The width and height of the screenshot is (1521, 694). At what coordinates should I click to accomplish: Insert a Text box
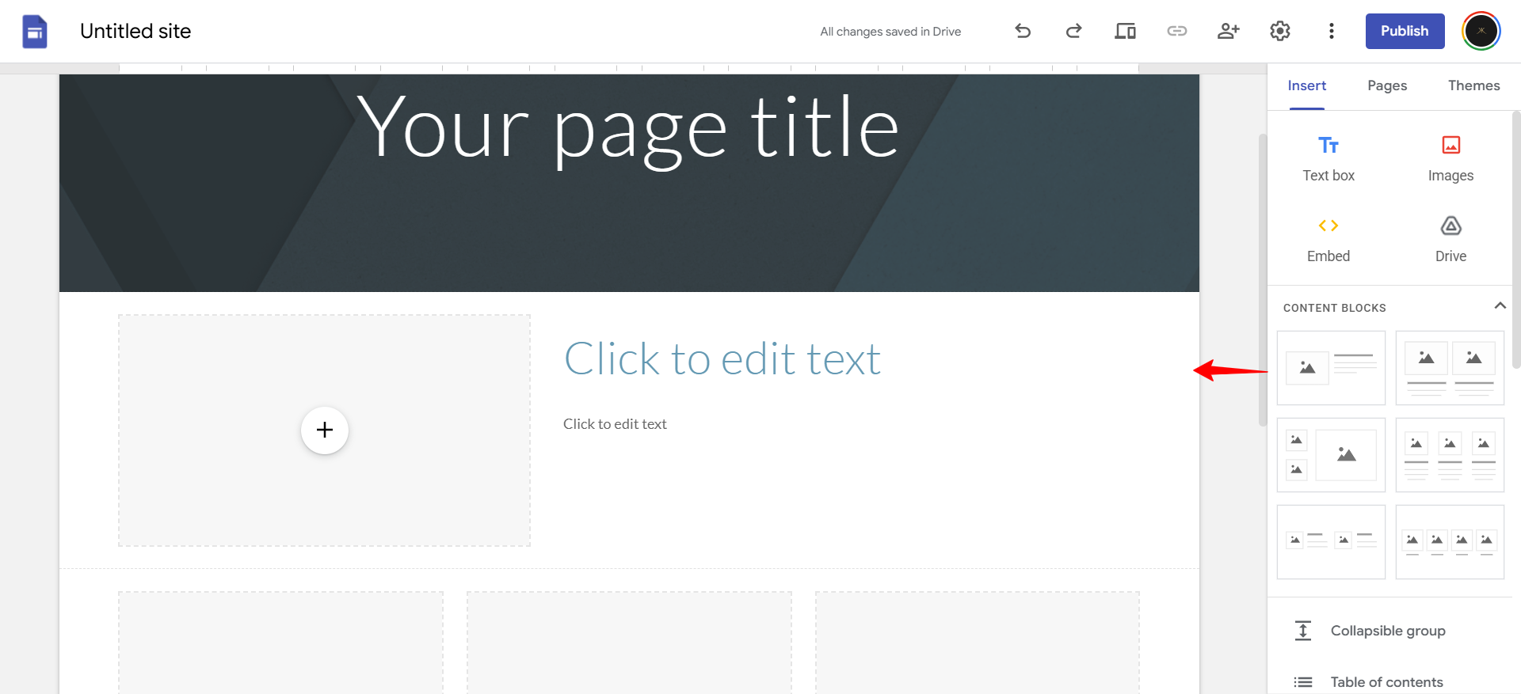pos(1328,158)
